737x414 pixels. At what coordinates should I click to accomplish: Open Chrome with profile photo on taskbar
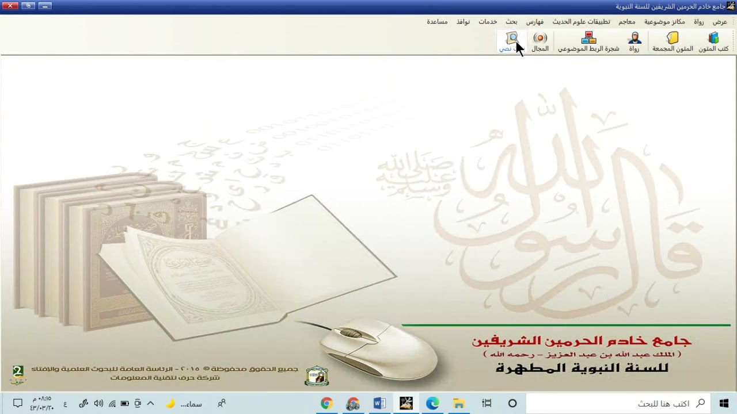point(353,403)
